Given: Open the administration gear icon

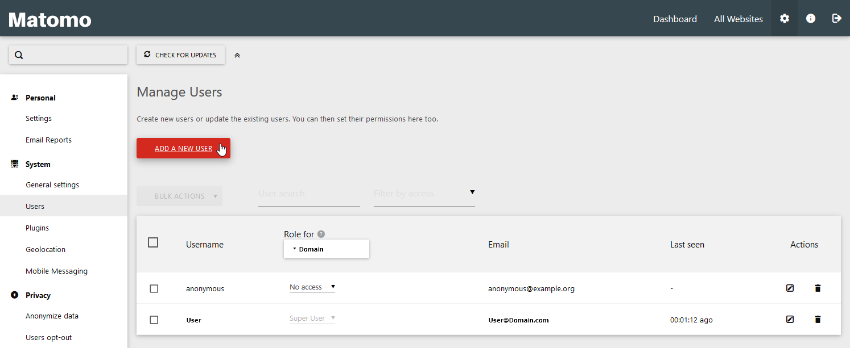Looking at the screenshot, I should point(785,18).
